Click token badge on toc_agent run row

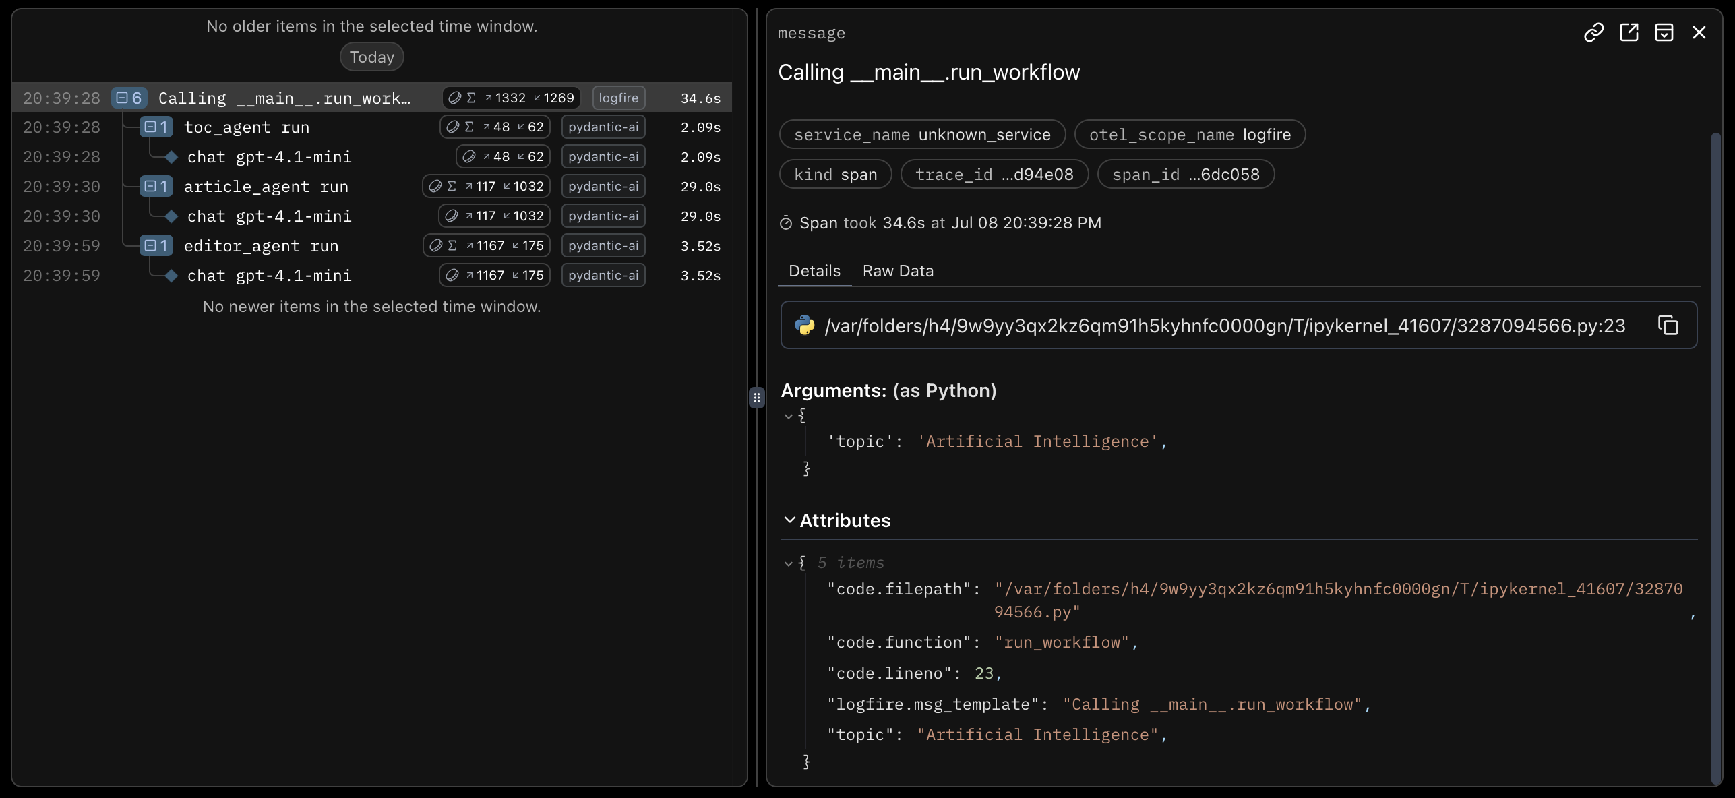(x=495, y=127)
